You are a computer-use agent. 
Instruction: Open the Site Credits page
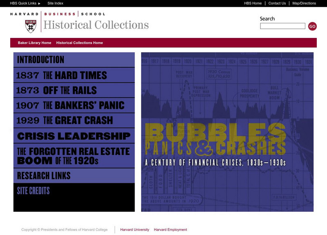click(x=34, y=191)
